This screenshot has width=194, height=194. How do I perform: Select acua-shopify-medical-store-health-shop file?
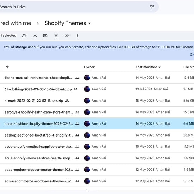pos(39,158)
